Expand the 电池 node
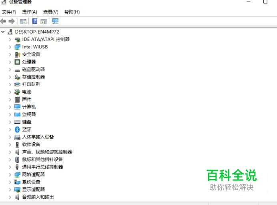277x205 pixels. click(x=10, y=92)
